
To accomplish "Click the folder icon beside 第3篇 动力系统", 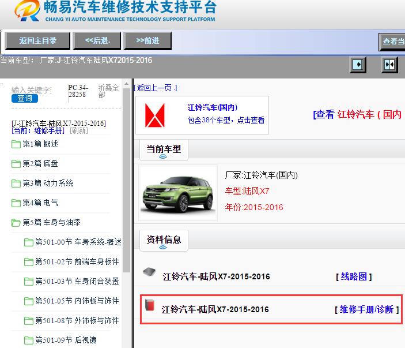I will 16,184.
